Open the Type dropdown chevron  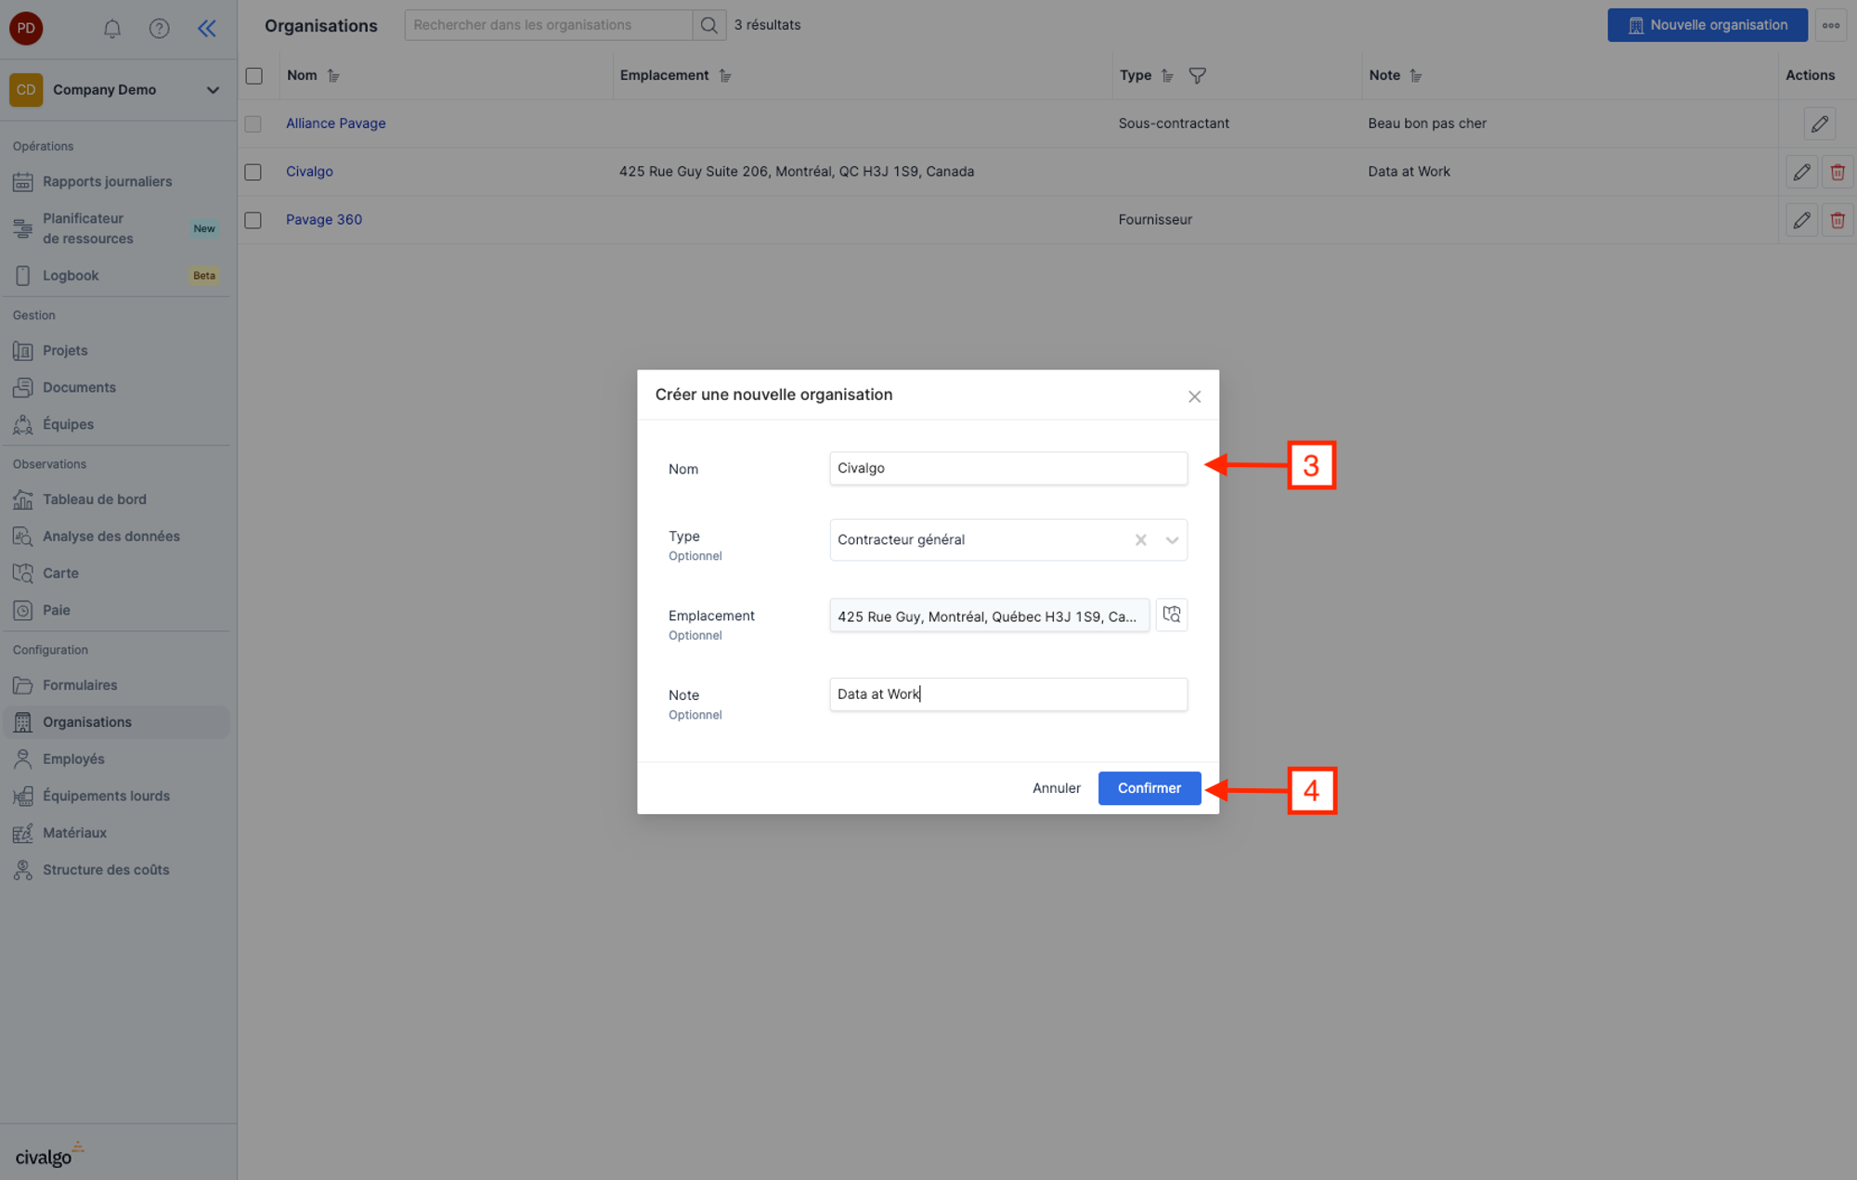click(1172, 539)
